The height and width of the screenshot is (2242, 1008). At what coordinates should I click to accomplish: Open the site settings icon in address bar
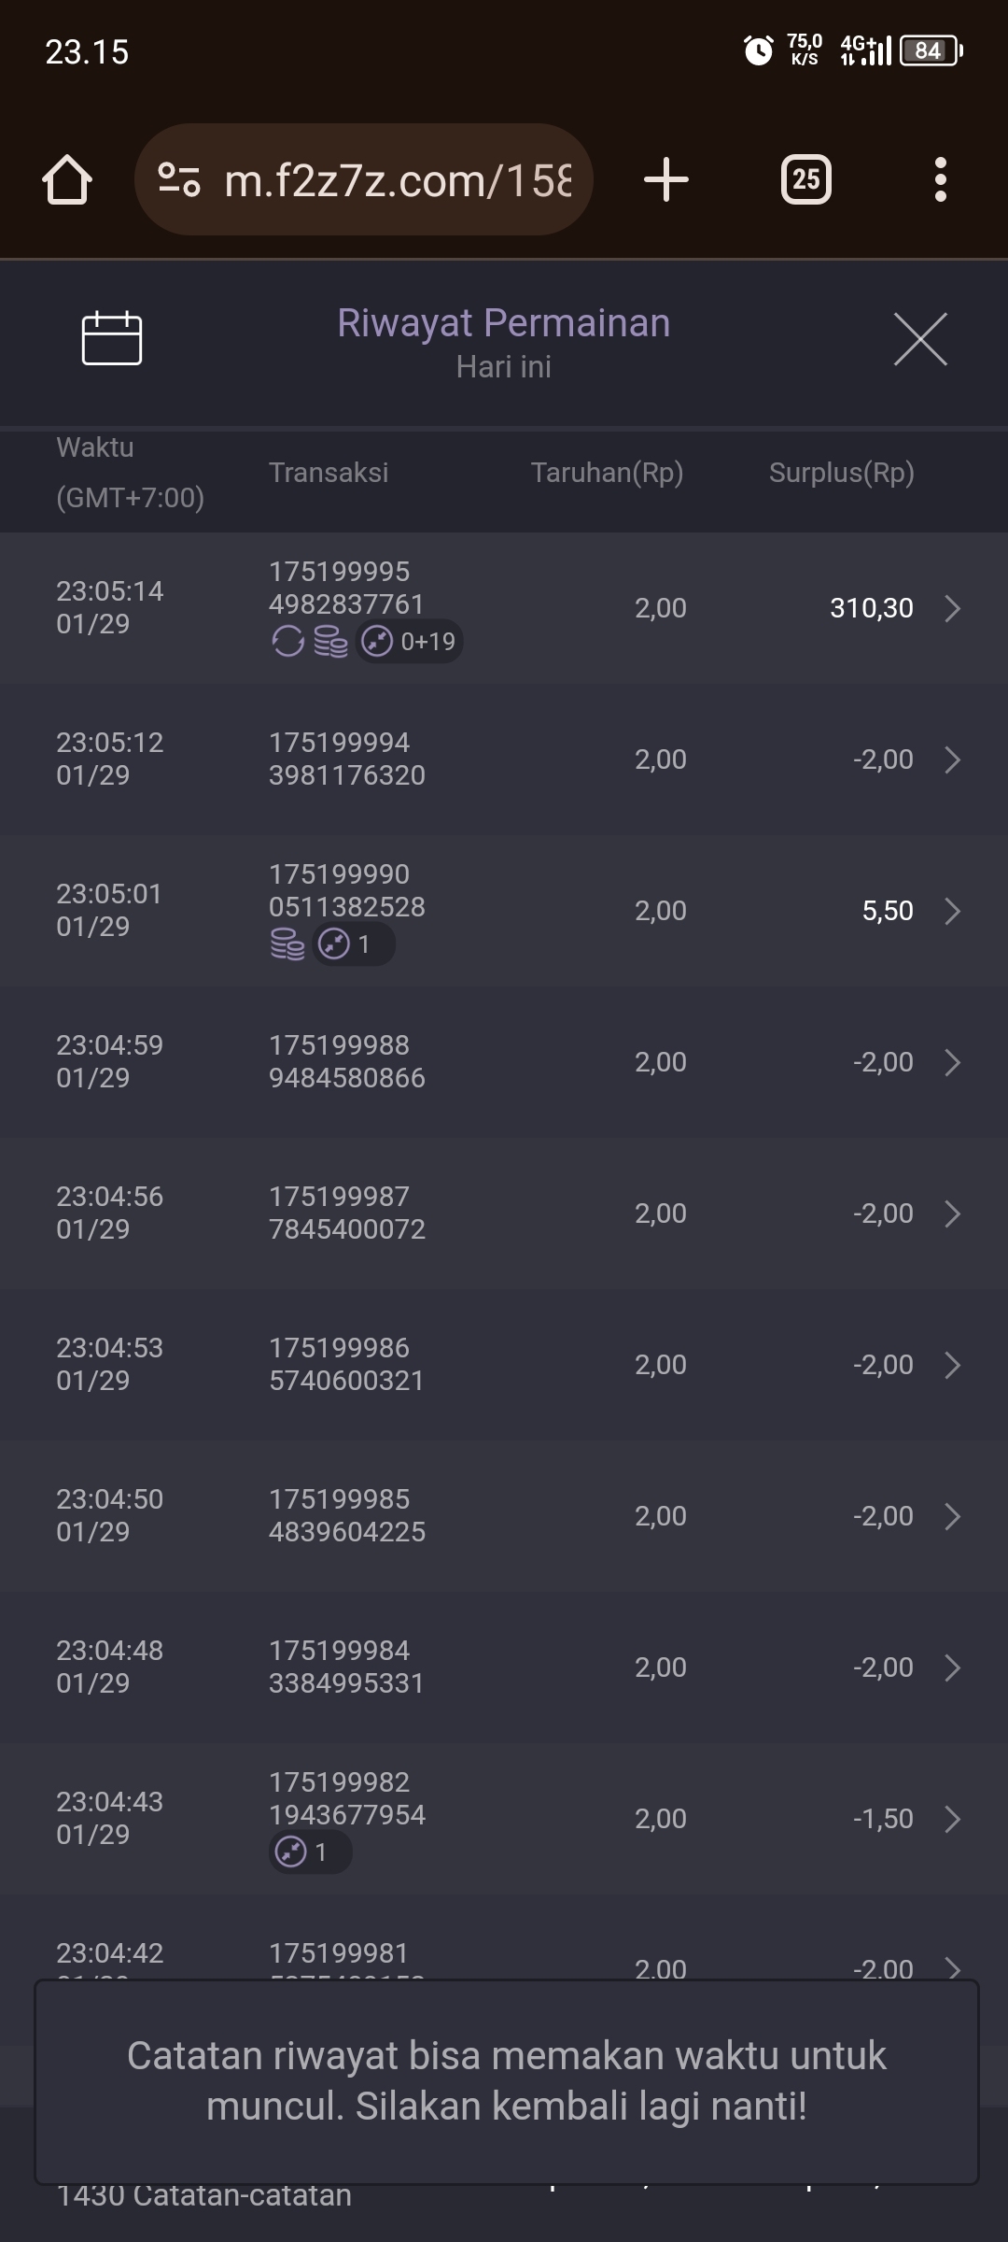point(179,179)
